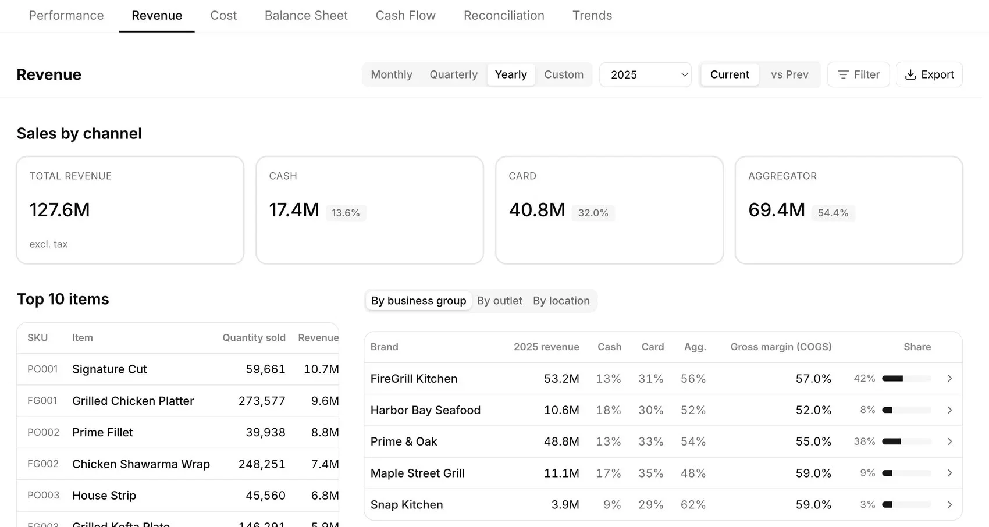Switch period to Quarterly
Image resolution: width=989 pixels, height=527 pixels.
[x=454, y=74]
